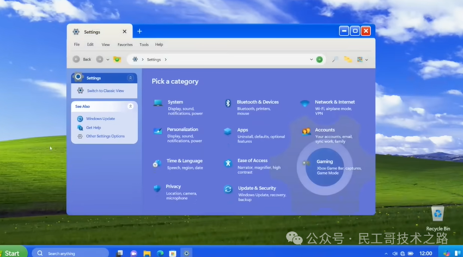463x257 pixels.
Task: Click the green Go button
Action: pyautogui.click(x=320, y=59)
